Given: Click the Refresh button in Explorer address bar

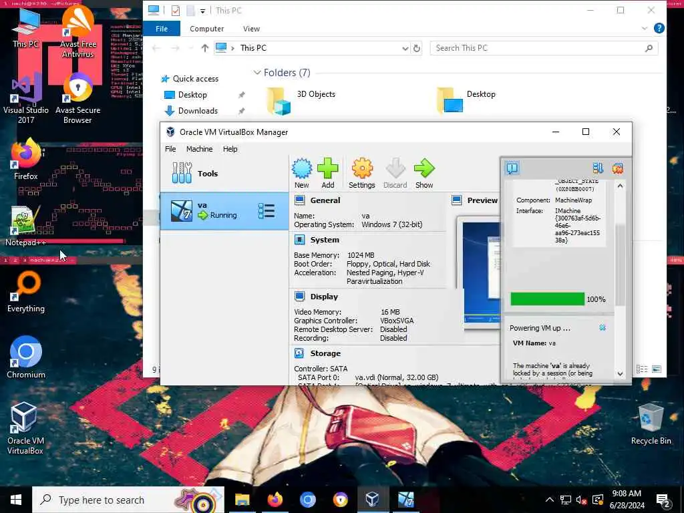Looking at the screenshot, I should point(417,48).
